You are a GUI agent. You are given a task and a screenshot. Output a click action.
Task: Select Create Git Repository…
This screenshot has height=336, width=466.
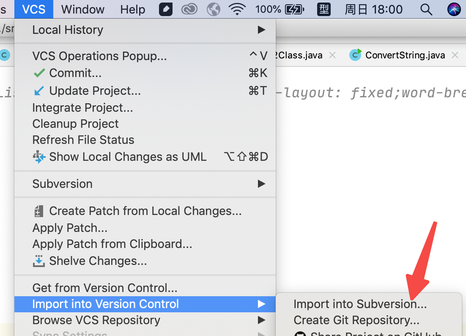356,320
